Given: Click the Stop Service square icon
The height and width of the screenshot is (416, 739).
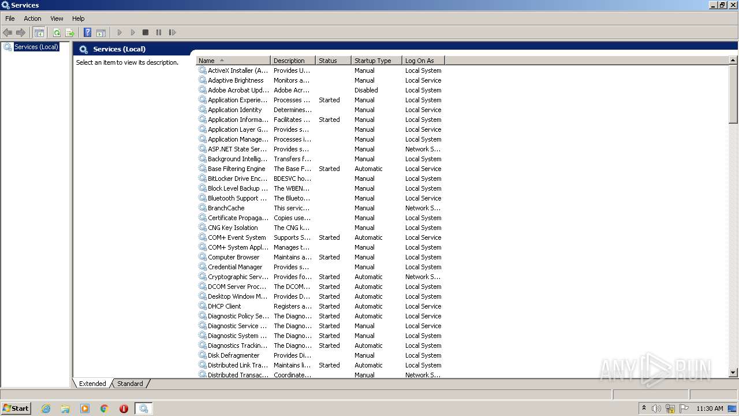Looking at the screenshot, I should (145, 33).
